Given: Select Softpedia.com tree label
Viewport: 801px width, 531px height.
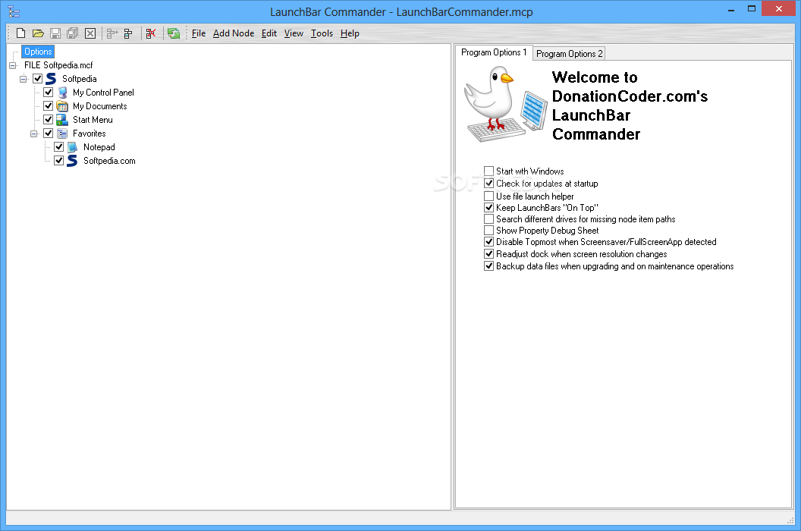Looking at the screenshot, I should (x=109, y=161).
